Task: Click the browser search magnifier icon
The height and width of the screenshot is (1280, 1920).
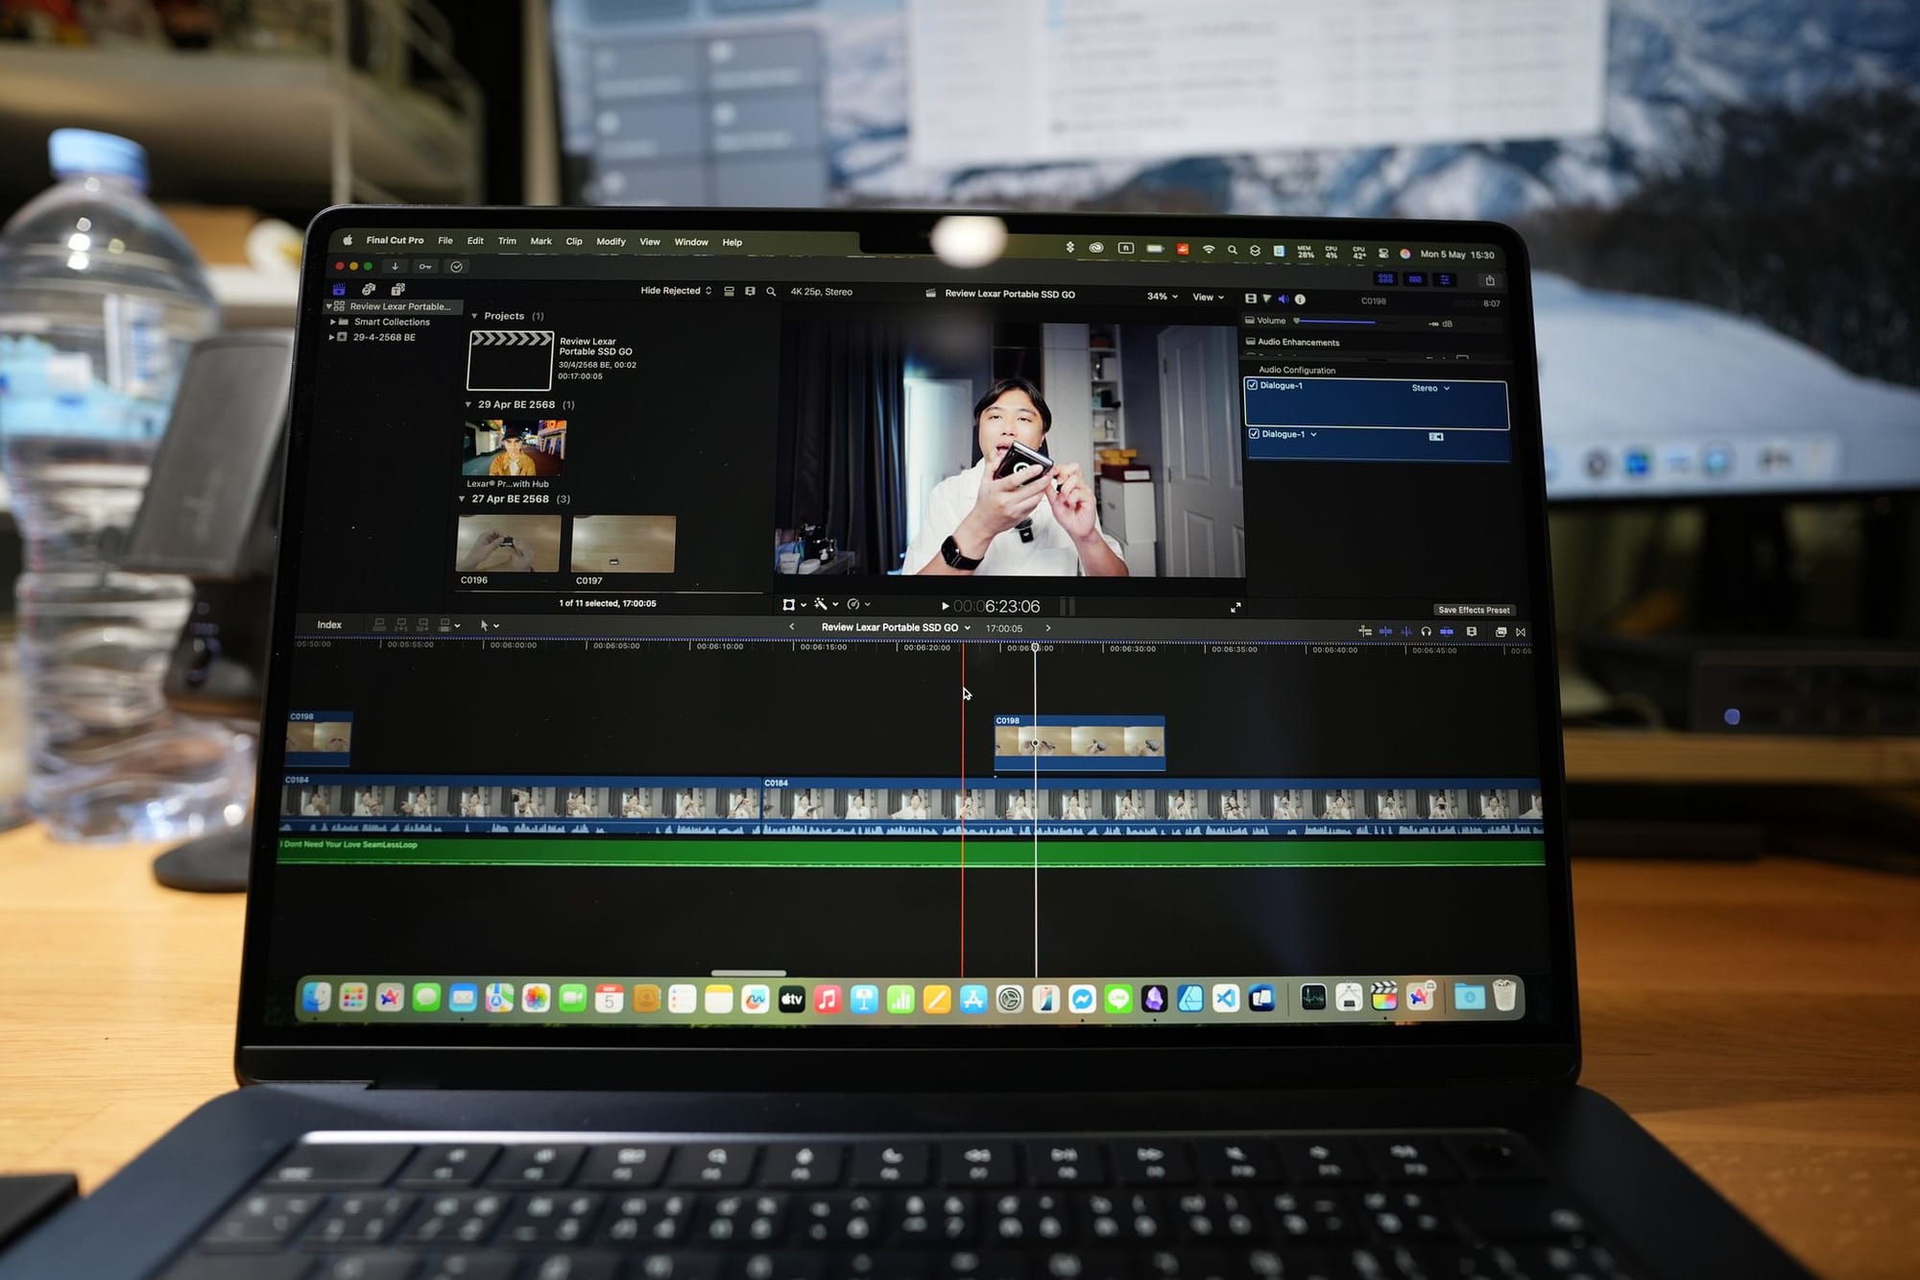Action: pyautogui.click(x=771, y=292)
